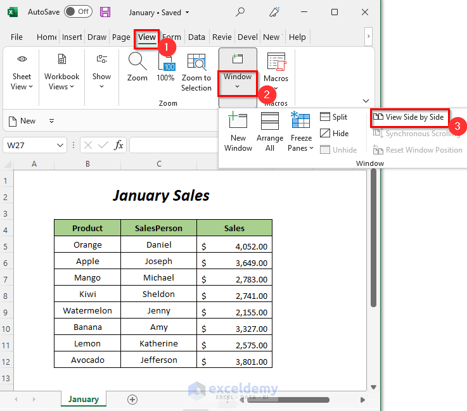The image size is (467, 411).
Task: Select row 5 header
Action: point(6,246)
